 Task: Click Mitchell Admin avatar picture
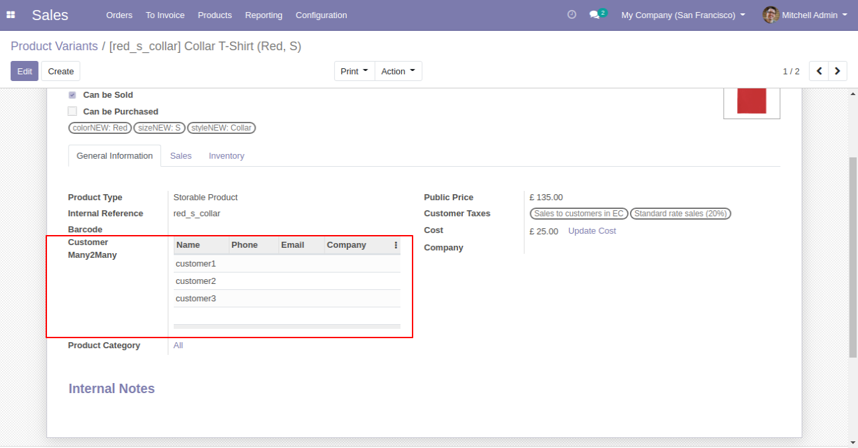(x=771, y=15)
